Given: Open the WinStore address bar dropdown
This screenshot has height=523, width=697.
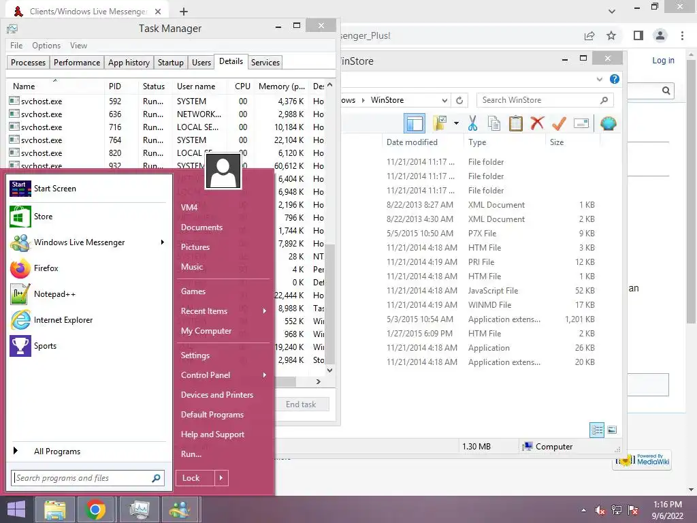Looking at the screenshot, I should (444, 101).
